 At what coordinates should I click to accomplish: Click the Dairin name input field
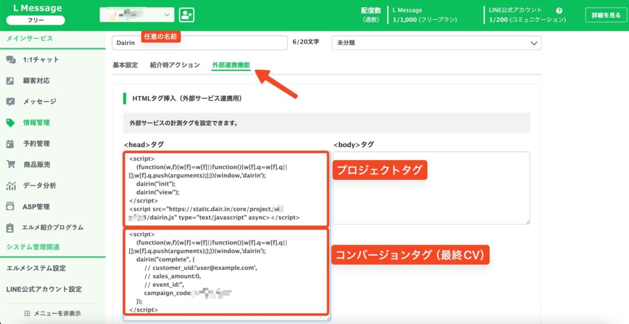click(x=200, y=43)
